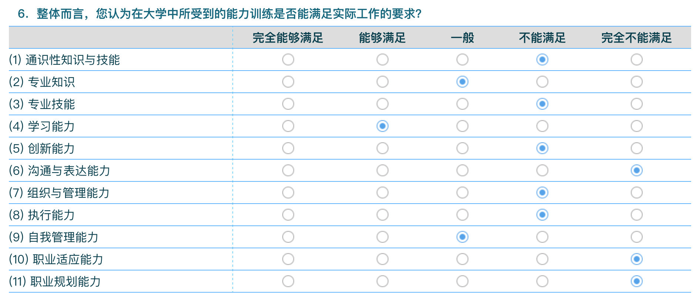Mark 学习能力 as 一般
This screenshot has height=303, width=700.
462,126
